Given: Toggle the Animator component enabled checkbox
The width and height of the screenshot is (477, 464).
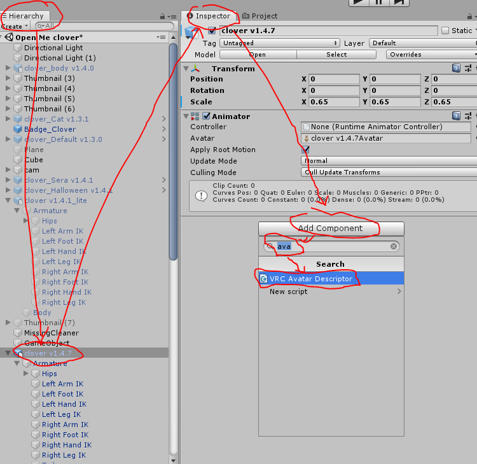Looking at the screenshot, I should point(206,116).
